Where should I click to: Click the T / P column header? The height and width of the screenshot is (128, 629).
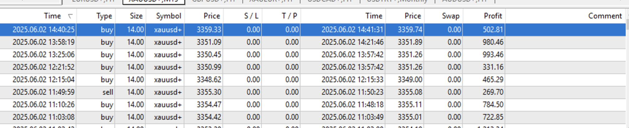pos(289,16)
